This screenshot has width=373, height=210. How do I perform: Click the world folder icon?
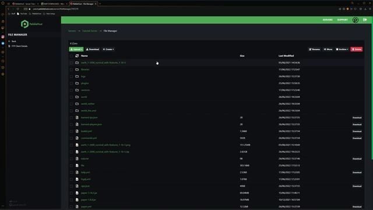pos(77,97)
